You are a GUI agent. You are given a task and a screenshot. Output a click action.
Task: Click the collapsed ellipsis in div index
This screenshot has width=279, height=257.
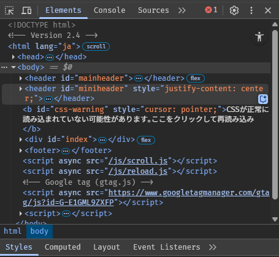click(102, 140)
